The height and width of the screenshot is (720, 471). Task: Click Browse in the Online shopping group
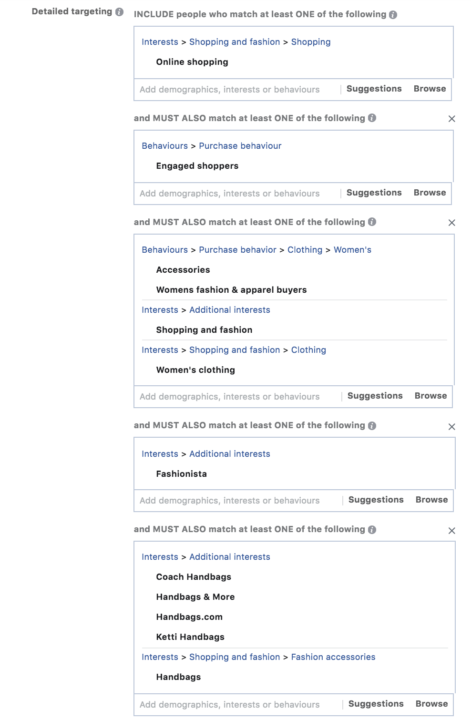(x=429, y=89)
